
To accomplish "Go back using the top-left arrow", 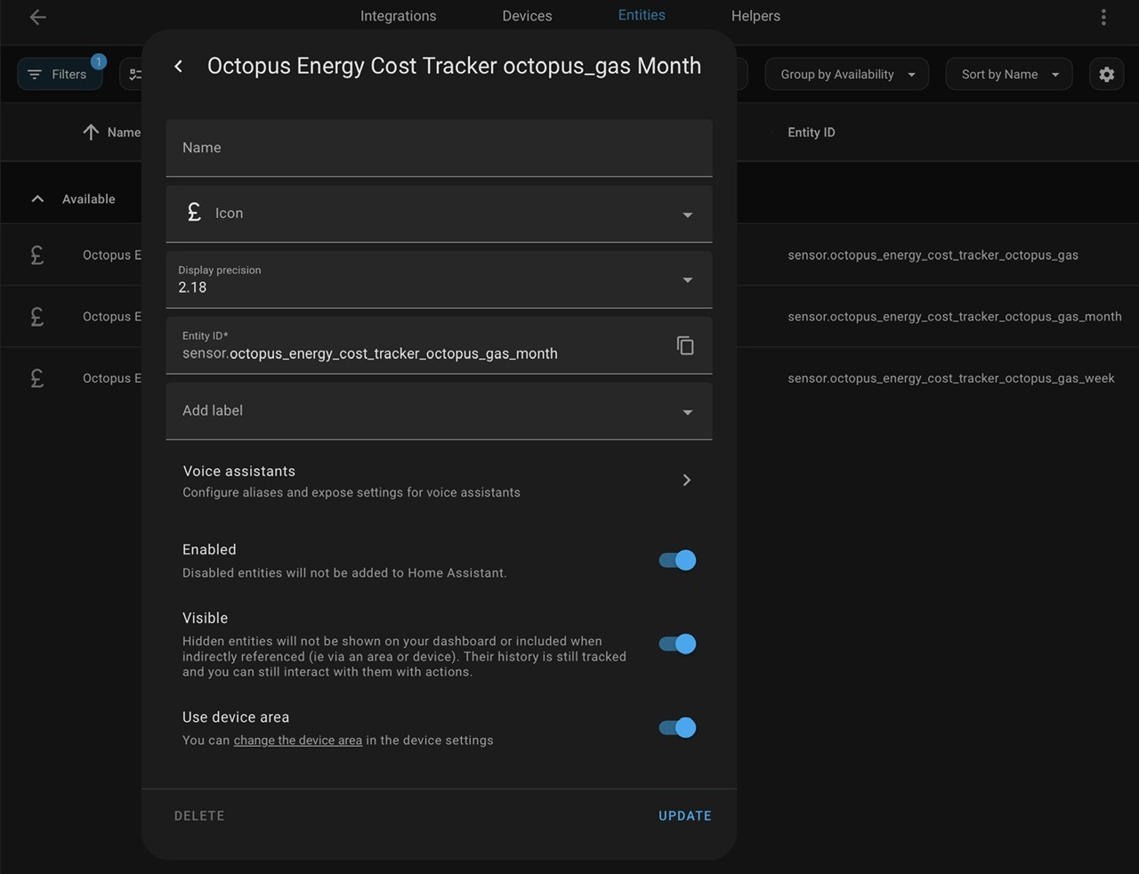I will pyautogui.click(x=37, y=17).
